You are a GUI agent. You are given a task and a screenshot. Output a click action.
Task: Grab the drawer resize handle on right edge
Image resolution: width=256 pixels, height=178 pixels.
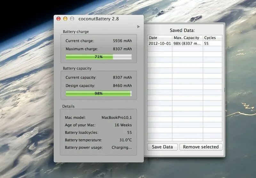[x=225, y=90]
